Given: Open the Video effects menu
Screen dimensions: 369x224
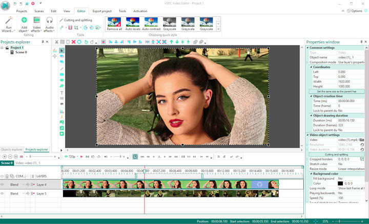Looking at the screenshot, I should coord(37,24).
